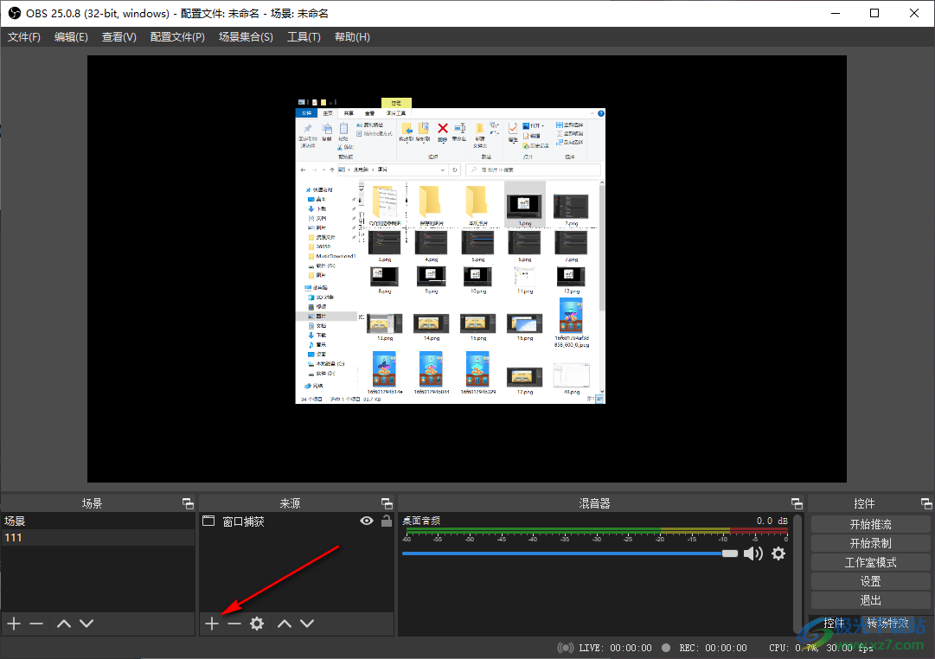Click 退出 button
935x659 pixels.
point(871,600)
